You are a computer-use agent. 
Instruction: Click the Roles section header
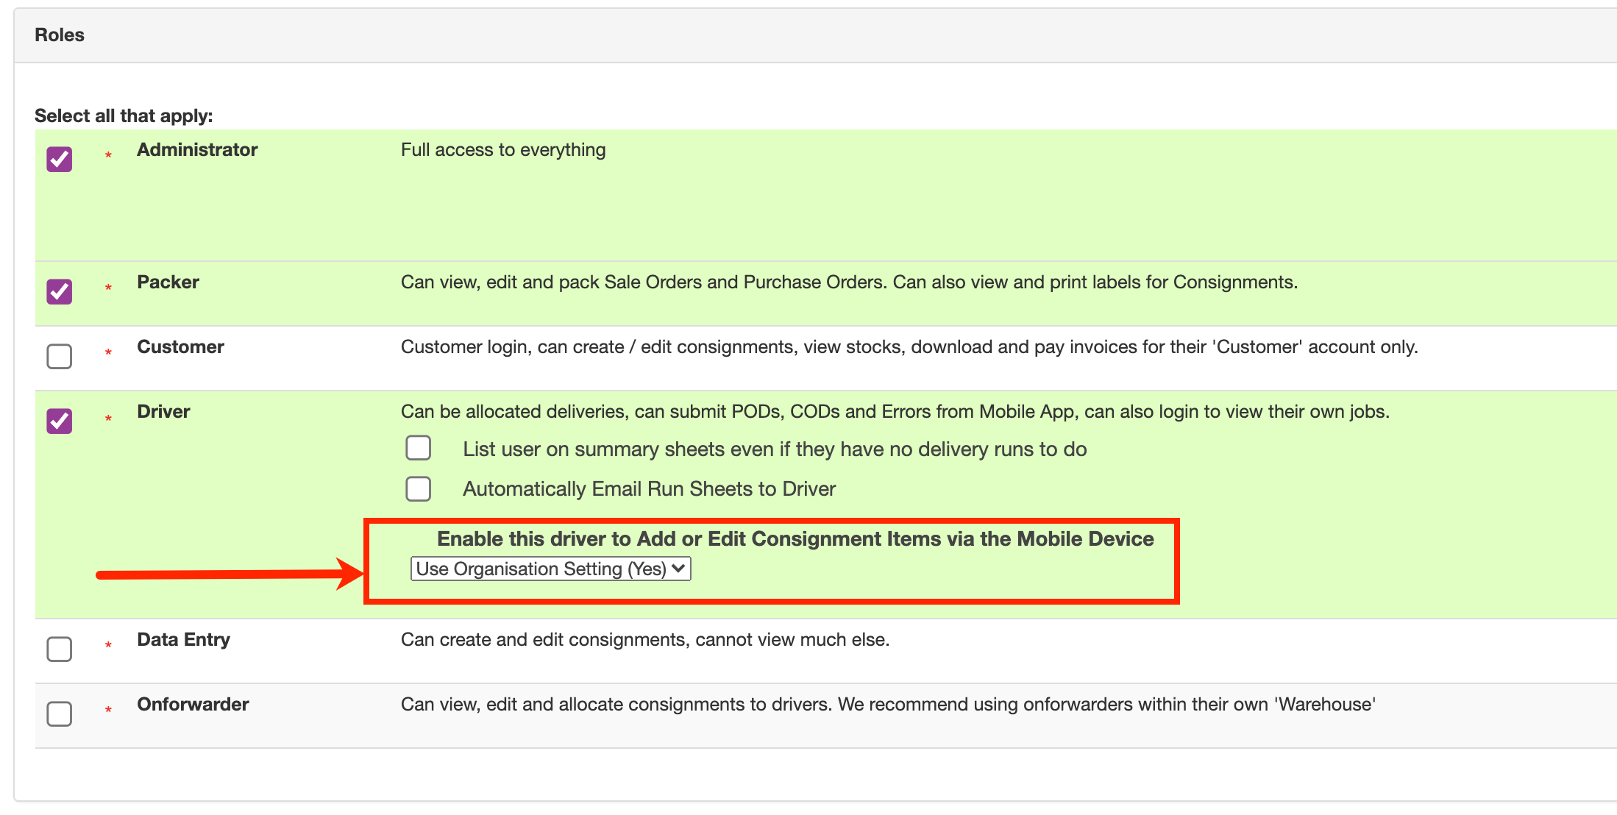[59, 34]
